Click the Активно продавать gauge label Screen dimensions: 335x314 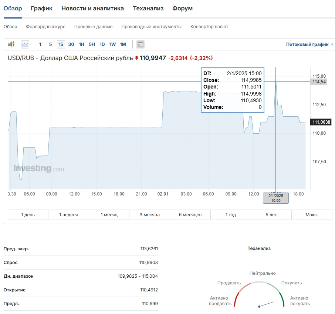coord(220,301)
